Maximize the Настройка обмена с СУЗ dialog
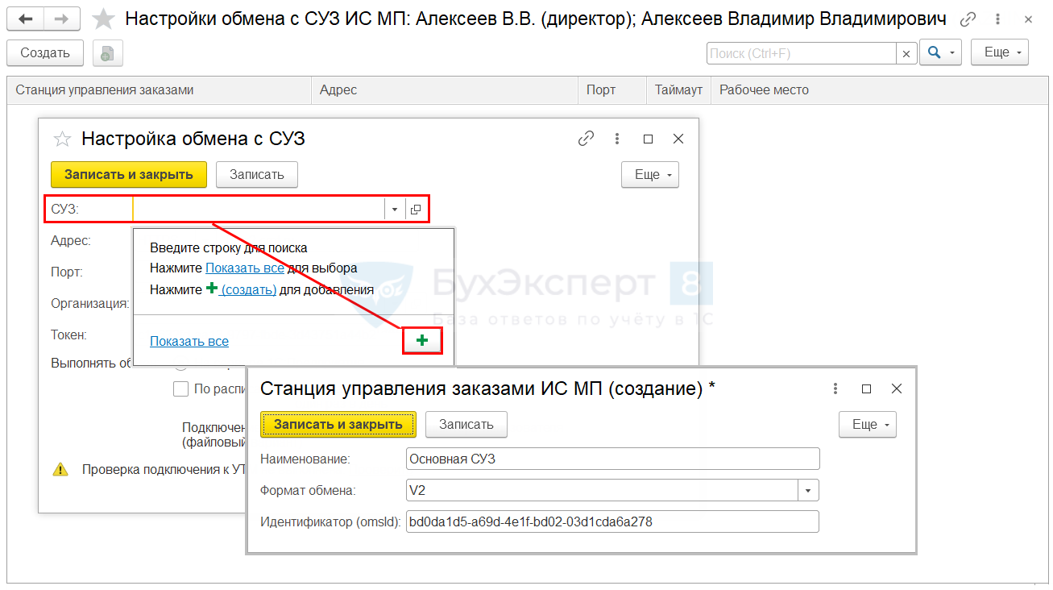The image size is (1053, 590). (x=648, y=139)
